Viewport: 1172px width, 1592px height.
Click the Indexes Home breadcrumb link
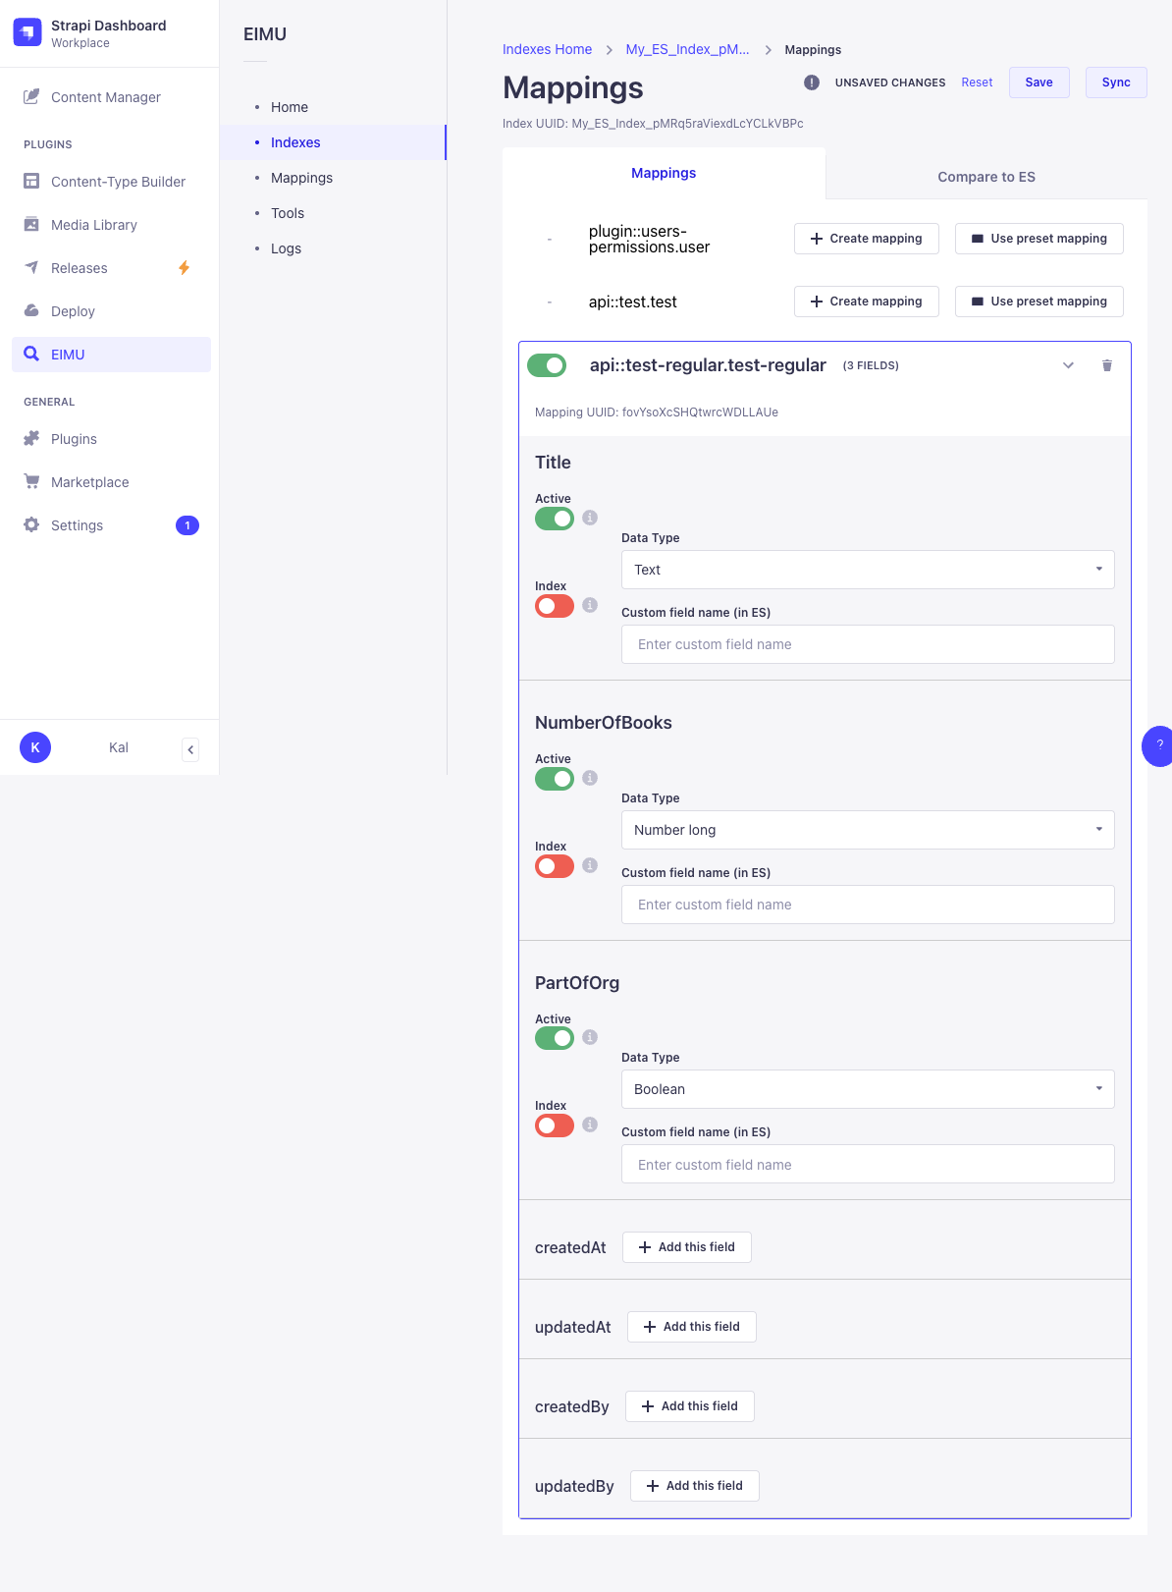click(x=547, y=49)
